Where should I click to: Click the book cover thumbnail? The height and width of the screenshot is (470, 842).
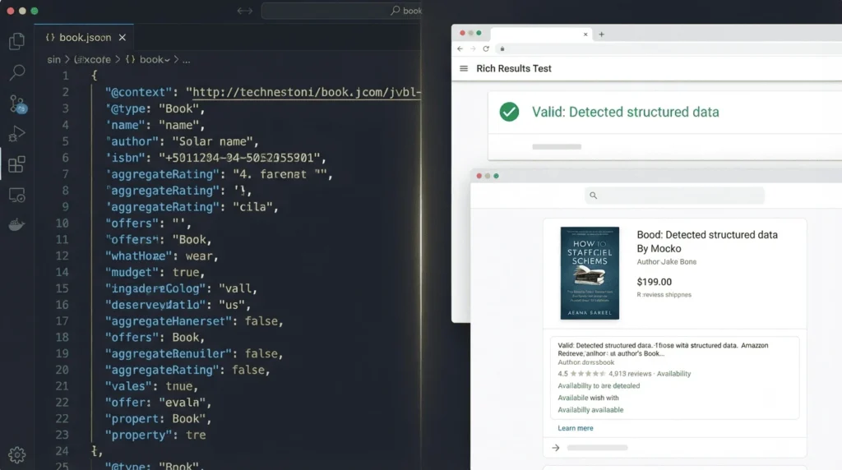tap(590, 273)
